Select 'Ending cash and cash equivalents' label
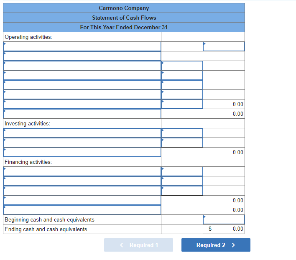296x260 pixels. (x=46, y=229)
